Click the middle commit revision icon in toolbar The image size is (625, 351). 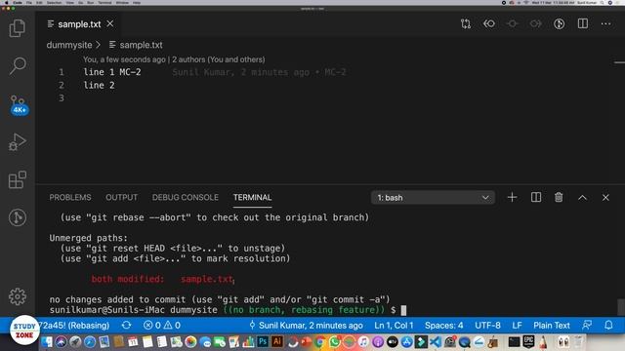pos(512,23)
